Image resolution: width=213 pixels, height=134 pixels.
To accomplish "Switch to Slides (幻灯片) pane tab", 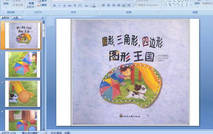I will click(x=5, y=18).
